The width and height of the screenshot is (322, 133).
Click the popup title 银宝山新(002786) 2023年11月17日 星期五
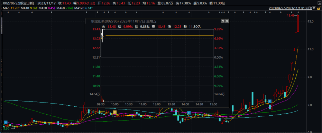123,21
